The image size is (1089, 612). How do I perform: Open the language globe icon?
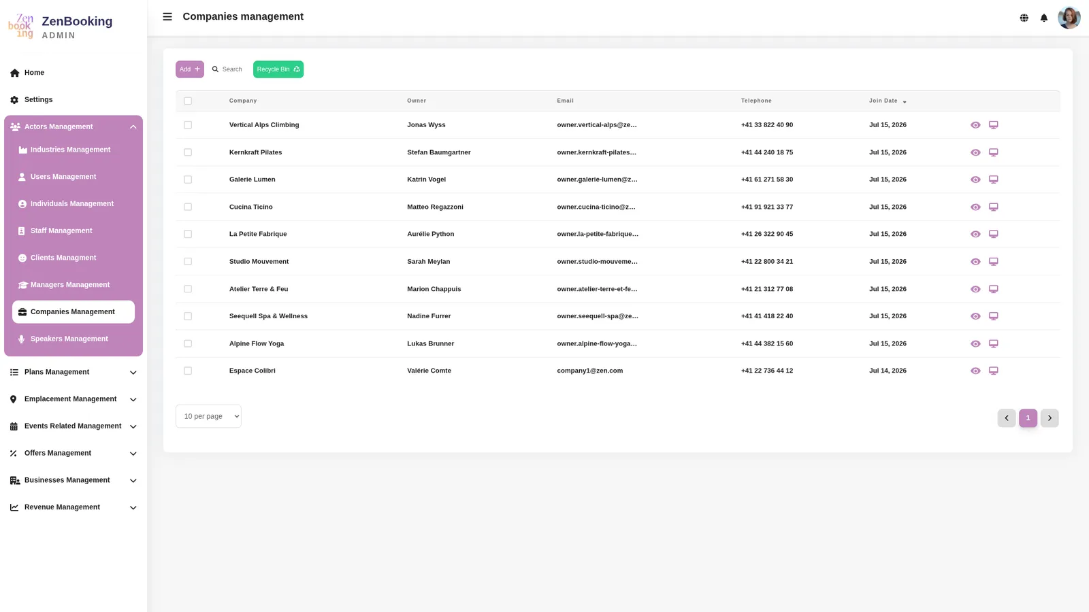coord(1024,18)
